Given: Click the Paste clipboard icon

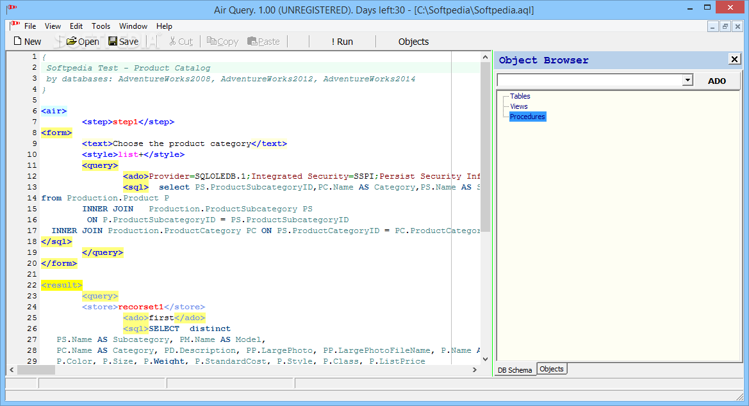Looking at the screenshot, I should [x=252, y=41].
